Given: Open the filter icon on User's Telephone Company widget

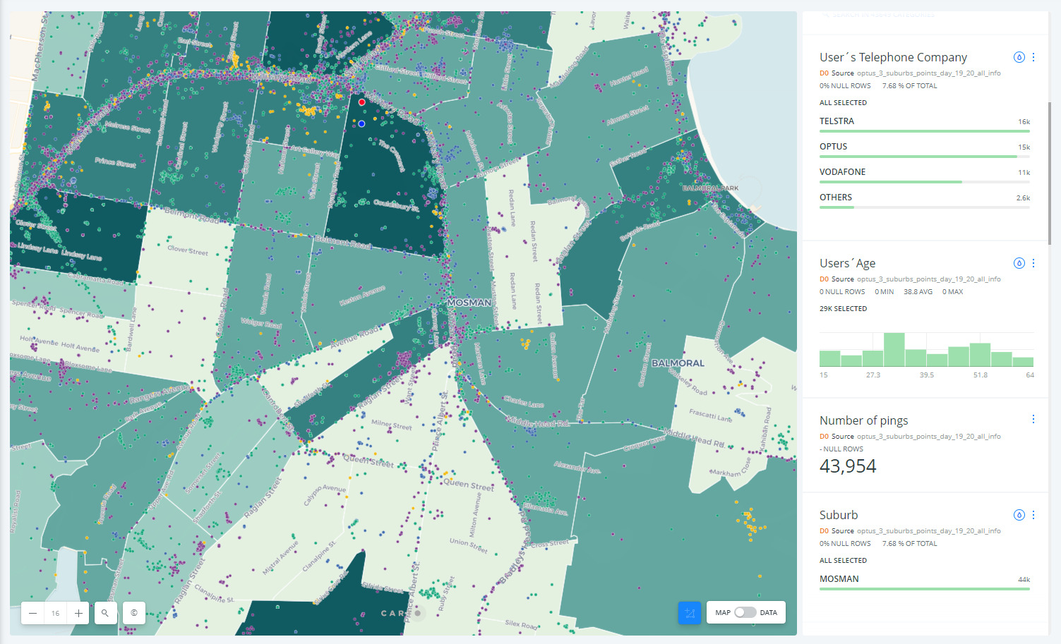Looking at the screenshot, I should click(1019, 57).
